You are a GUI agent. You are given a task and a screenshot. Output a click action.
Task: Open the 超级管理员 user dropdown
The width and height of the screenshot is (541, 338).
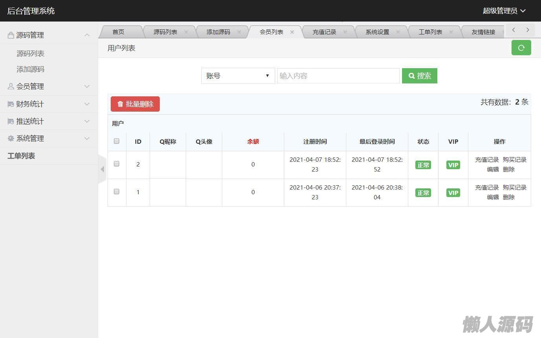pyautogui.click(x=504, y=11)
